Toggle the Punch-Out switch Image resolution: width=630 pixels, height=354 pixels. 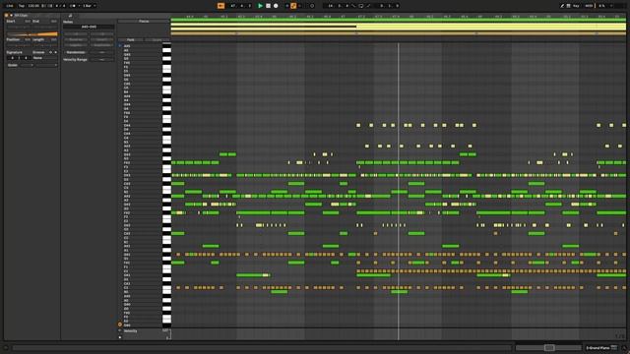point(368,6)
